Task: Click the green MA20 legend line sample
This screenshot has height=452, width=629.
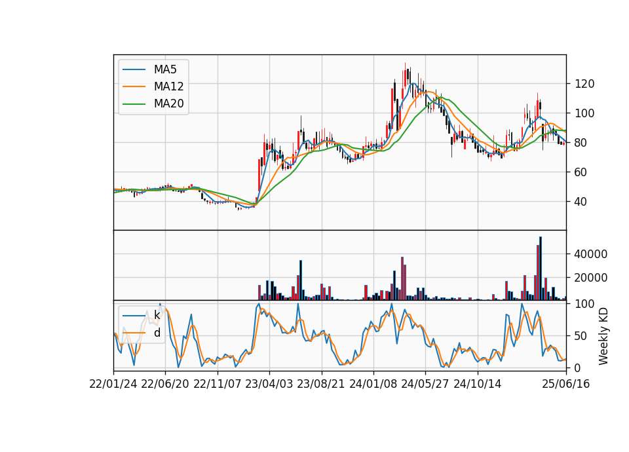Action: [134, 104]
